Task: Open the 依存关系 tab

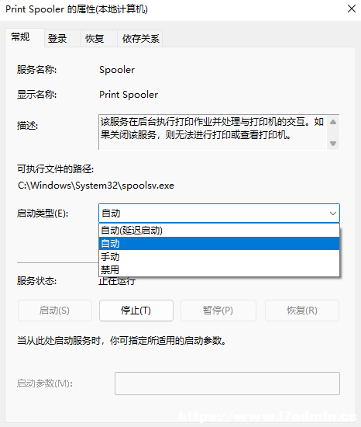Action: pyautogui.click(x=140, y=38)
